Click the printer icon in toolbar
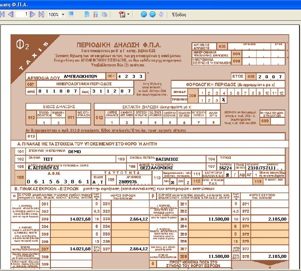 104,14
